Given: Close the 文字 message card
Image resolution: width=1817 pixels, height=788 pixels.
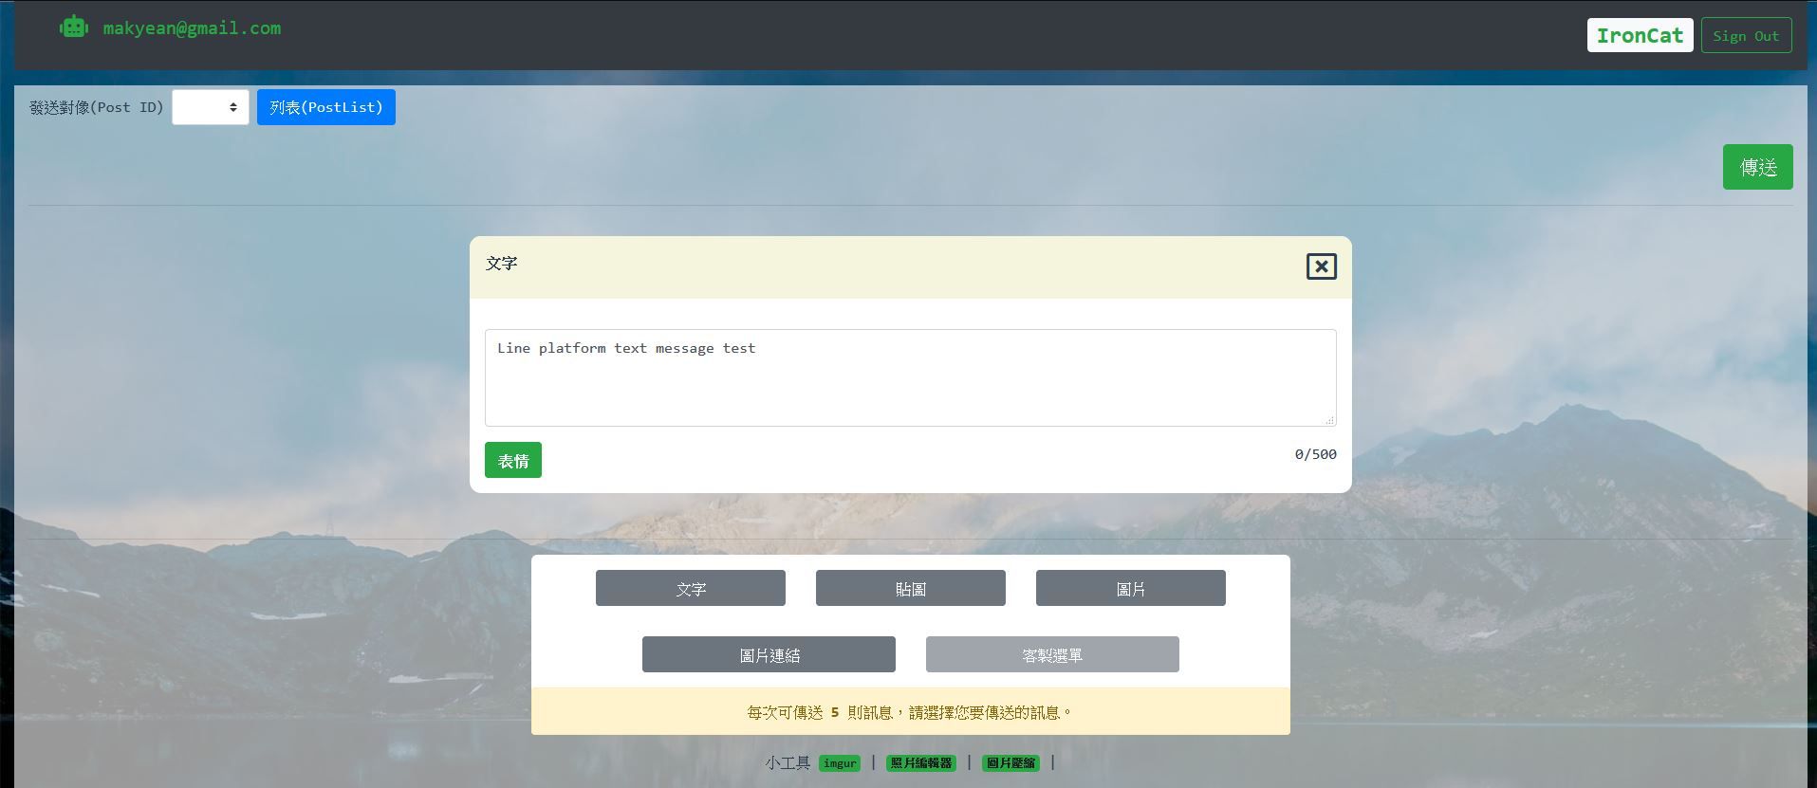Looking at the screenshot, I should pos(1321,266).
